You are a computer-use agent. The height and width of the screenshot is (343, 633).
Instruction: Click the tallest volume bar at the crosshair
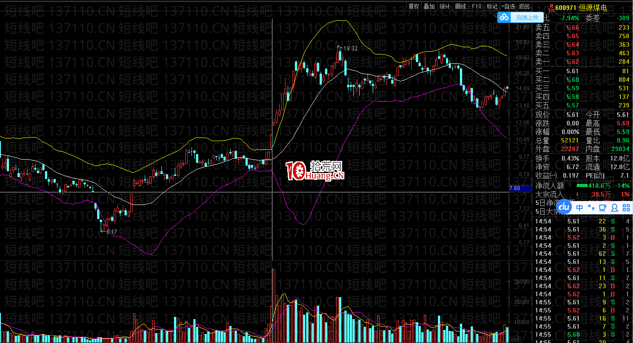(273, 305)
